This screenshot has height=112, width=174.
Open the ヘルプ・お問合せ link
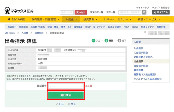point(161,8)
